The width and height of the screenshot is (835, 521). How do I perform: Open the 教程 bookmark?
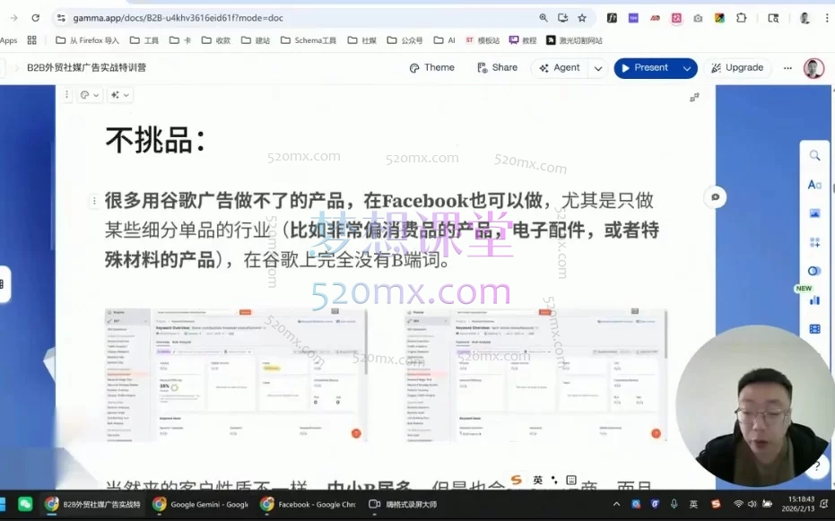tap(523, 40)
